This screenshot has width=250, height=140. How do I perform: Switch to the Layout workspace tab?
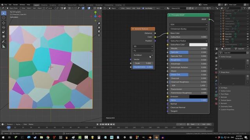(36, 5)
